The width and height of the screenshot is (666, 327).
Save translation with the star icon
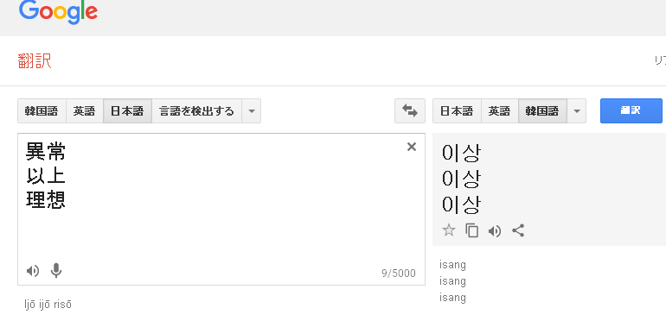click(449, 230)
